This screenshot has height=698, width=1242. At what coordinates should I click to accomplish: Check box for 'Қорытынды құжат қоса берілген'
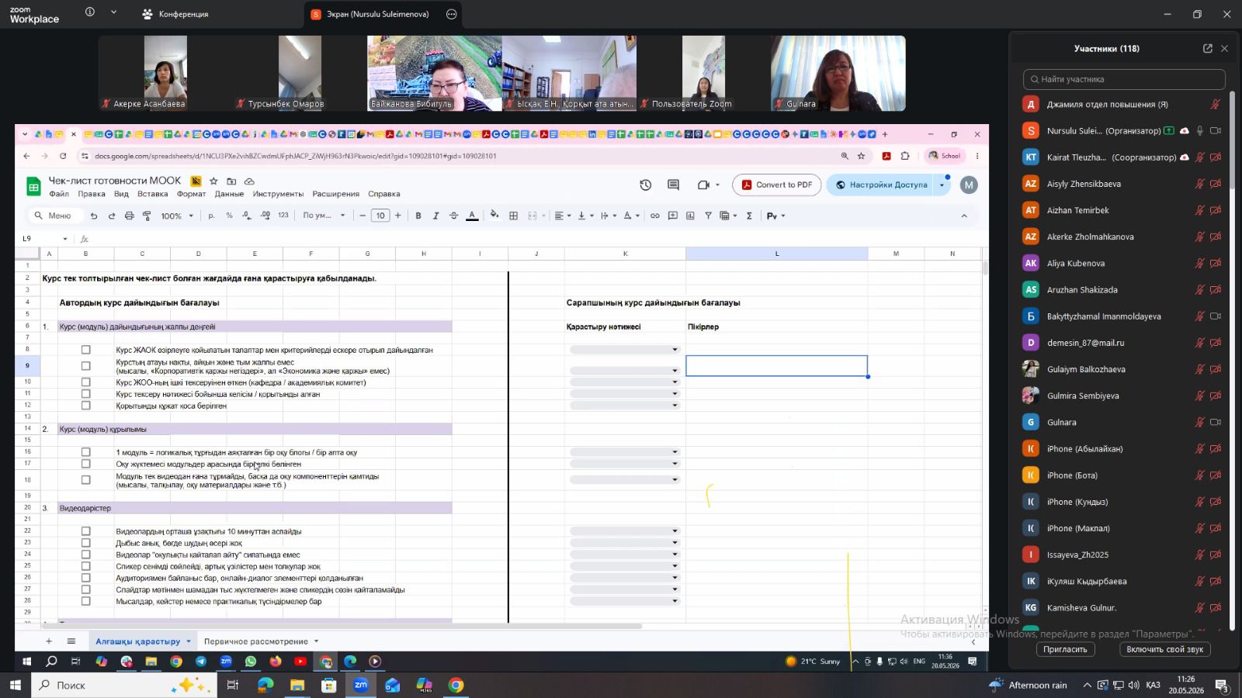click(x=85, y=406)
